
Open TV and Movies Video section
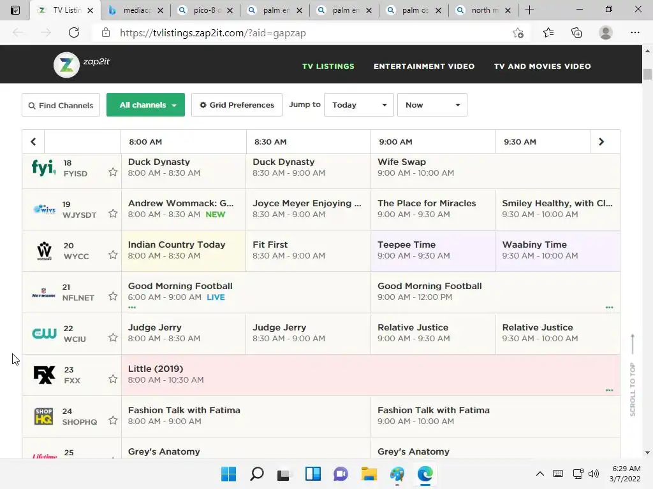click(542, 66)
